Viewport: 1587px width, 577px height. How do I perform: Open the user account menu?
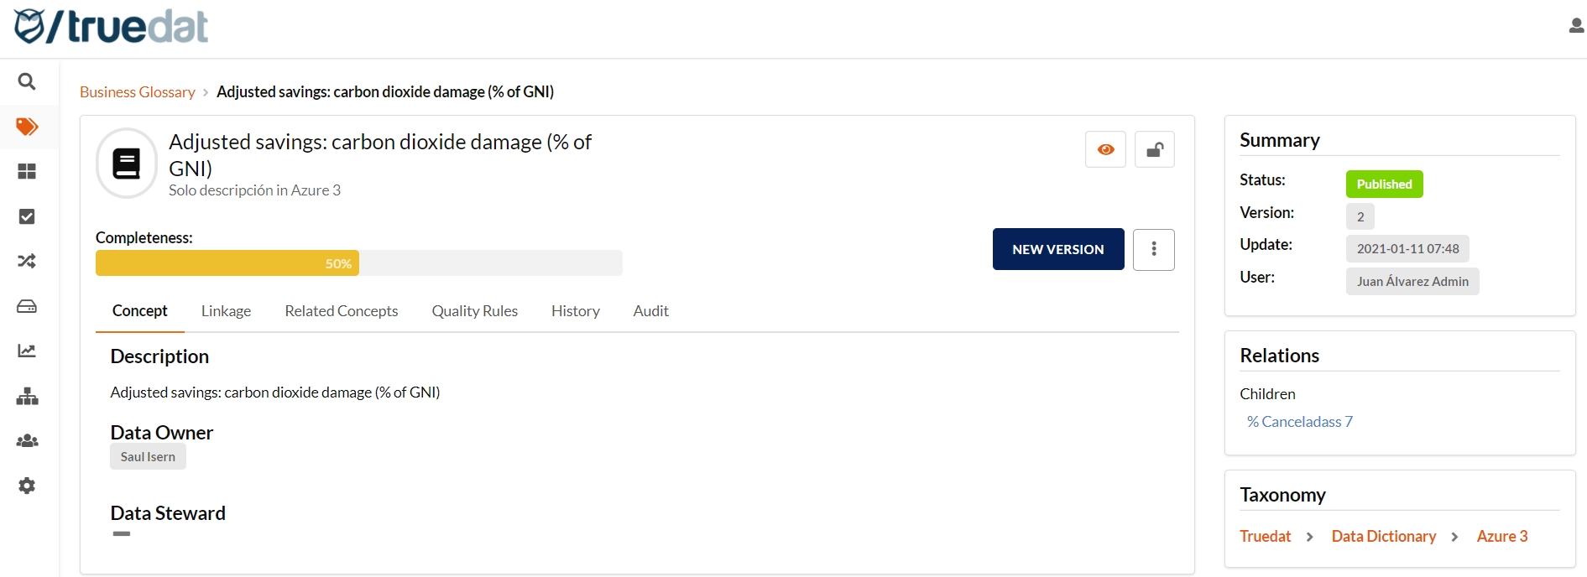[1575, 26]
